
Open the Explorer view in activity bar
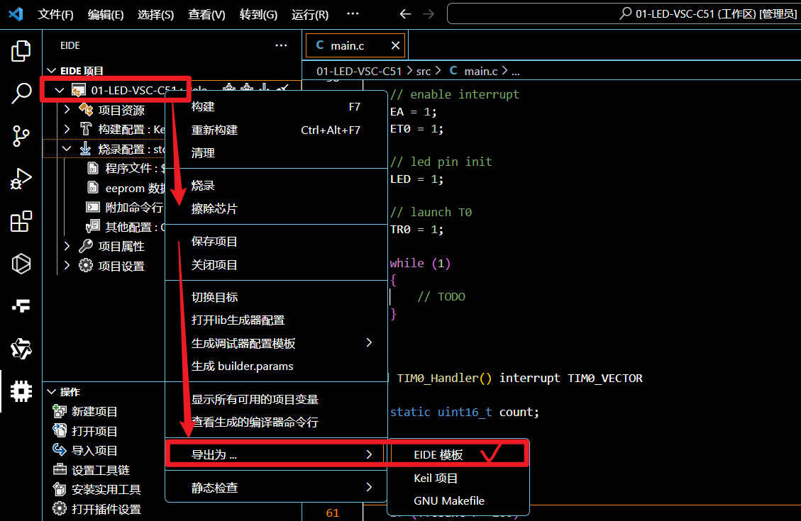coord(21,51)
